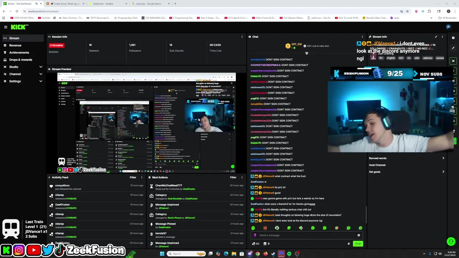The width and height of the screenshot is (459, 258).
Task: Click the green Chat send button
Action: [x=358, y=244]
